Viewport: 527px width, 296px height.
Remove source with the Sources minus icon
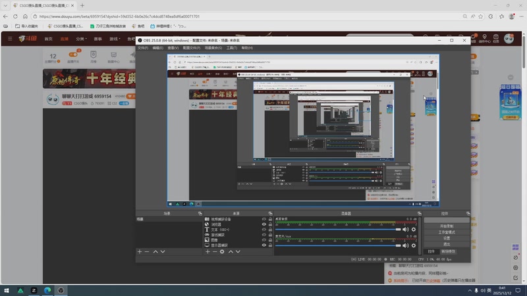click(215, 251)
